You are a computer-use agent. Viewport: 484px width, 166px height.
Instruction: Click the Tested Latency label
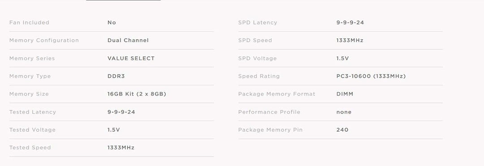[33, 112]
